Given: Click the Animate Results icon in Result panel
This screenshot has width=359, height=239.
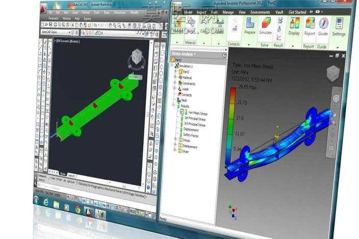Looking at the screenshot, I should pyautogui.click(x=280, y=21).
